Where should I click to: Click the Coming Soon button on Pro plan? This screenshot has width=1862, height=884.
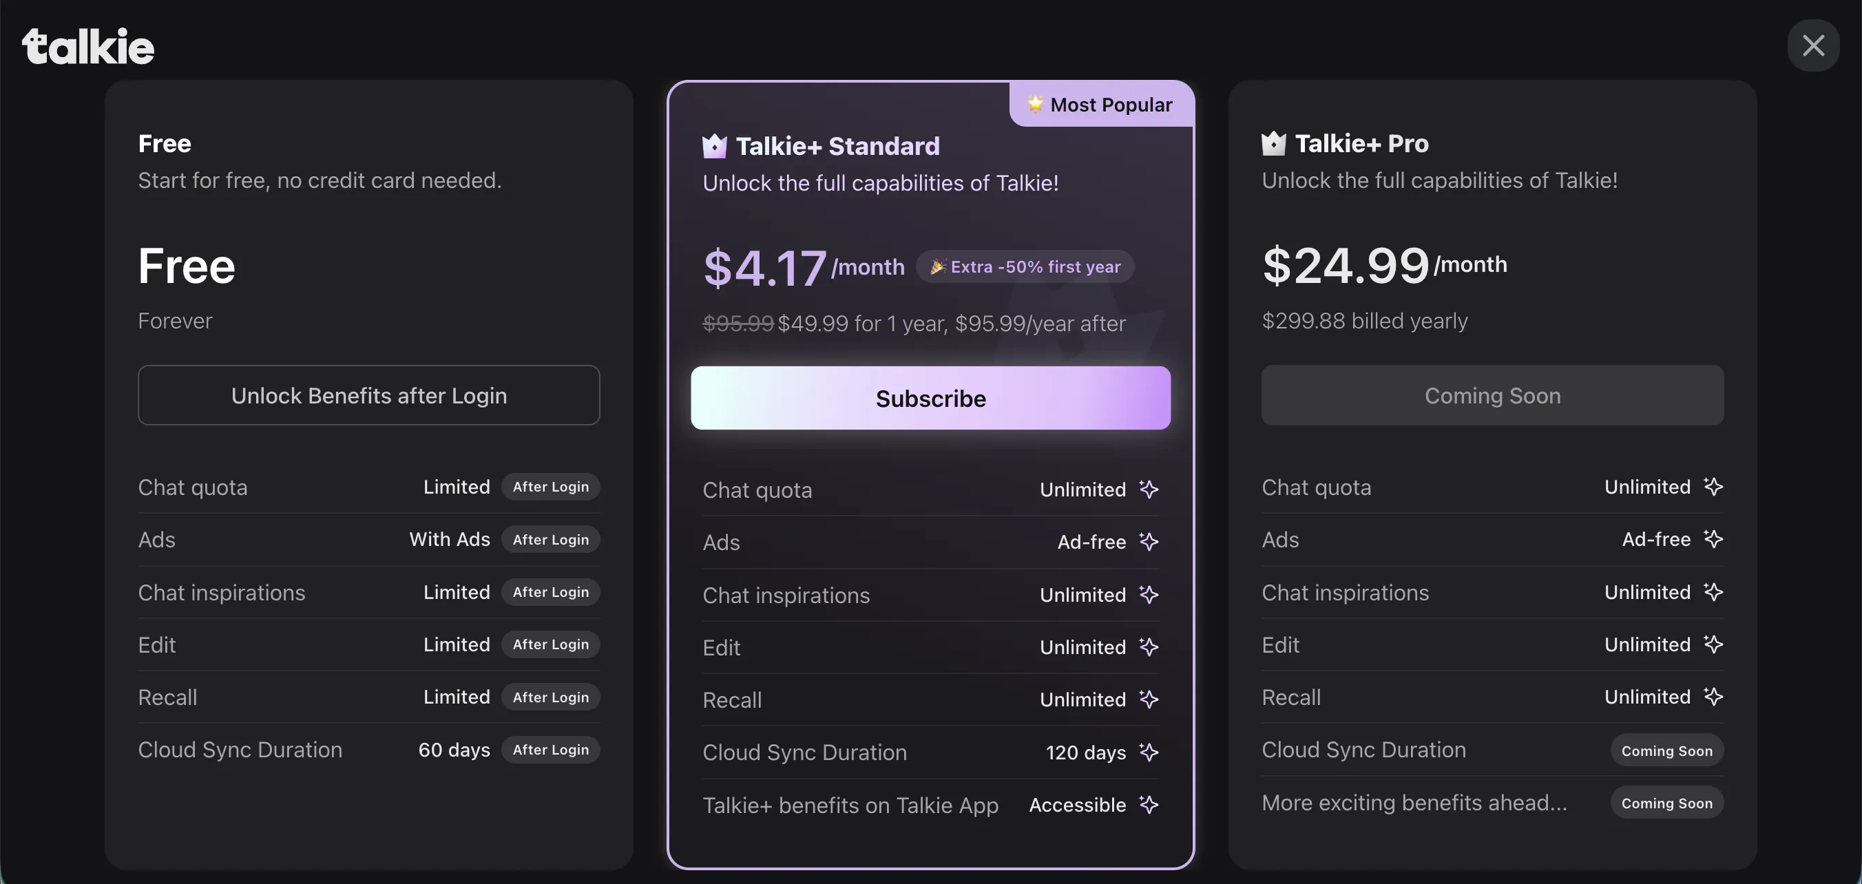(1493, 395)
